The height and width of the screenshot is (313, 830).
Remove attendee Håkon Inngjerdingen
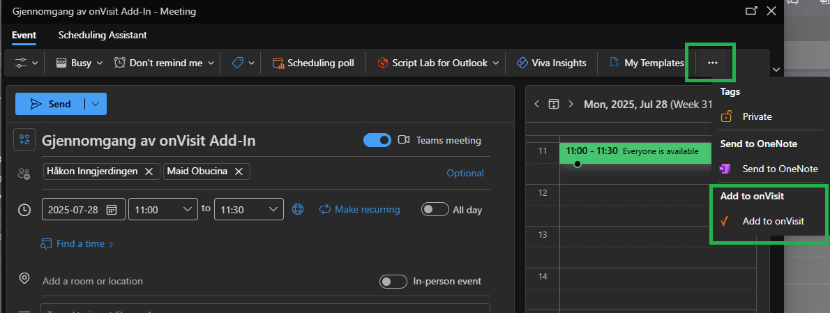149,171
